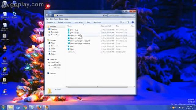Open recent pages dropdown beside Forward button
This screenshot has width=196, height=110.
coord(53,15)
